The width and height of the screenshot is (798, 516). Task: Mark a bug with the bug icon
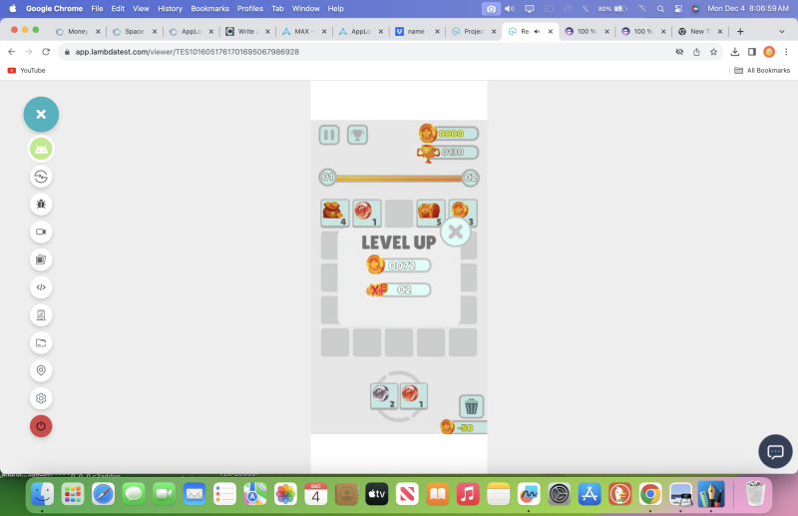41,205
